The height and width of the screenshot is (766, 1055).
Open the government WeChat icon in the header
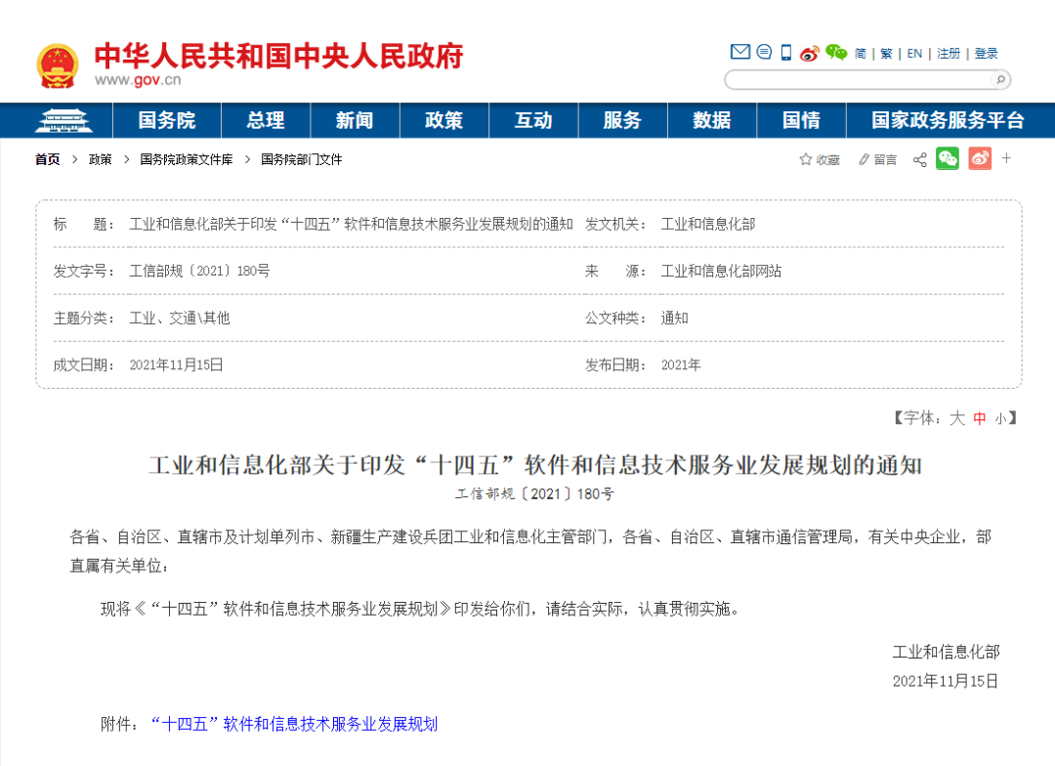click(835, 54)
